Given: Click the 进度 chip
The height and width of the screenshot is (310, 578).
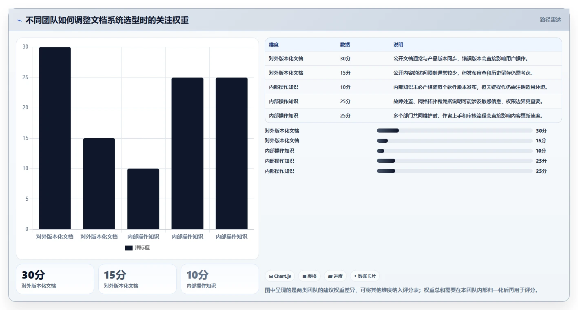Looking at the screenshot, I should pos(335,276).
